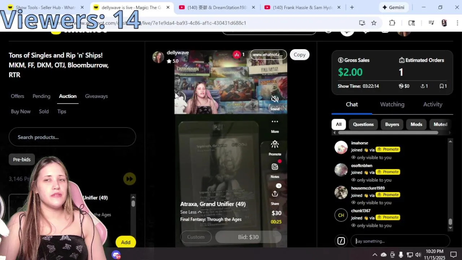
Task: Open dellywave profile avatar
Action: (158, 57)
